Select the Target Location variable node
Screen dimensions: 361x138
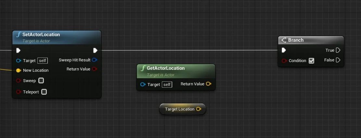[179, 109]
